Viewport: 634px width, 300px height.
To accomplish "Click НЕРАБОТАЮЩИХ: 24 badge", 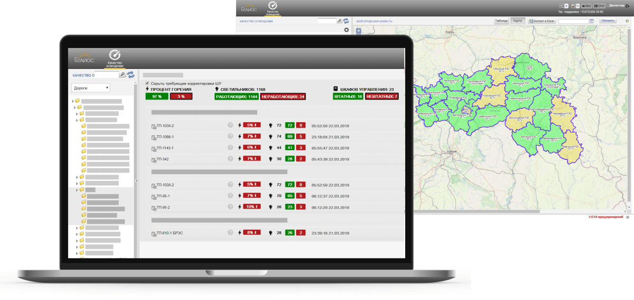I will pyautogui.click(x=283, y=96).
